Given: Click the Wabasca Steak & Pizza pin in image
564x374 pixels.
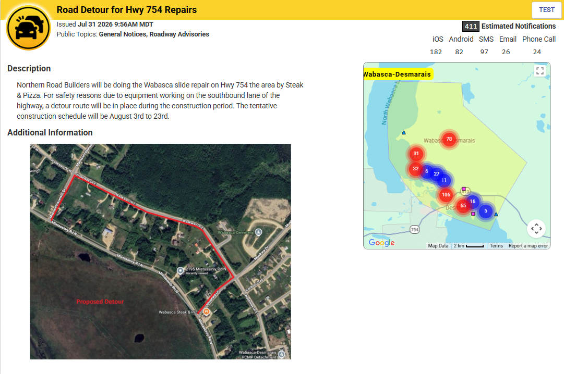Looking at the screenshot, I should point(206,312).
